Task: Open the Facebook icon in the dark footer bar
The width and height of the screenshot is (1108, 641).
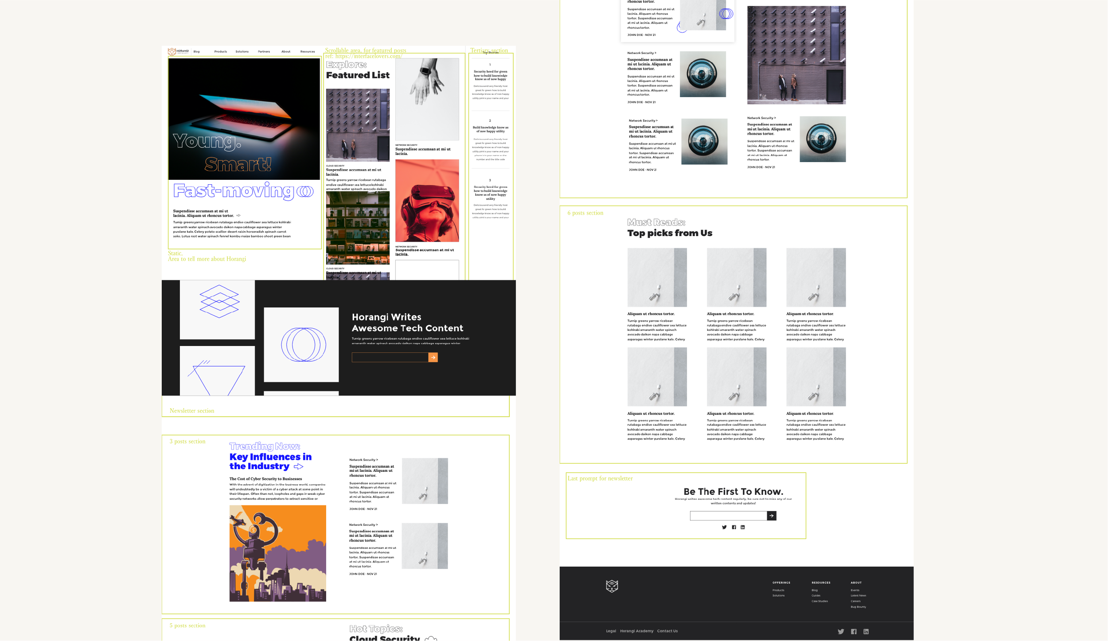Action: (854, 632)
